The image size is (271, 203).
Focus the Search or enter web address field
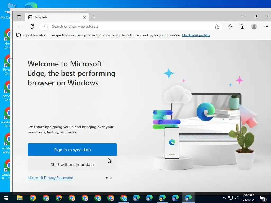[x=131, y=27]
